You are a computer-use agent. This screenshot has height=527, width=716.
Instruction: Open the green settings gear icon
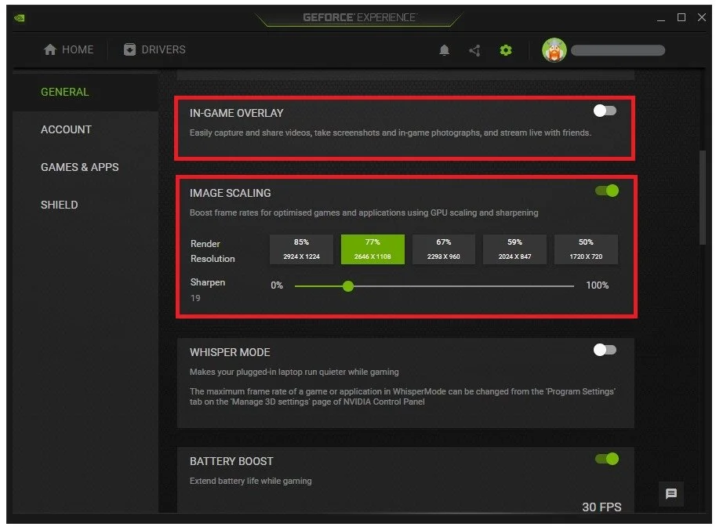[x=506, y=49]
